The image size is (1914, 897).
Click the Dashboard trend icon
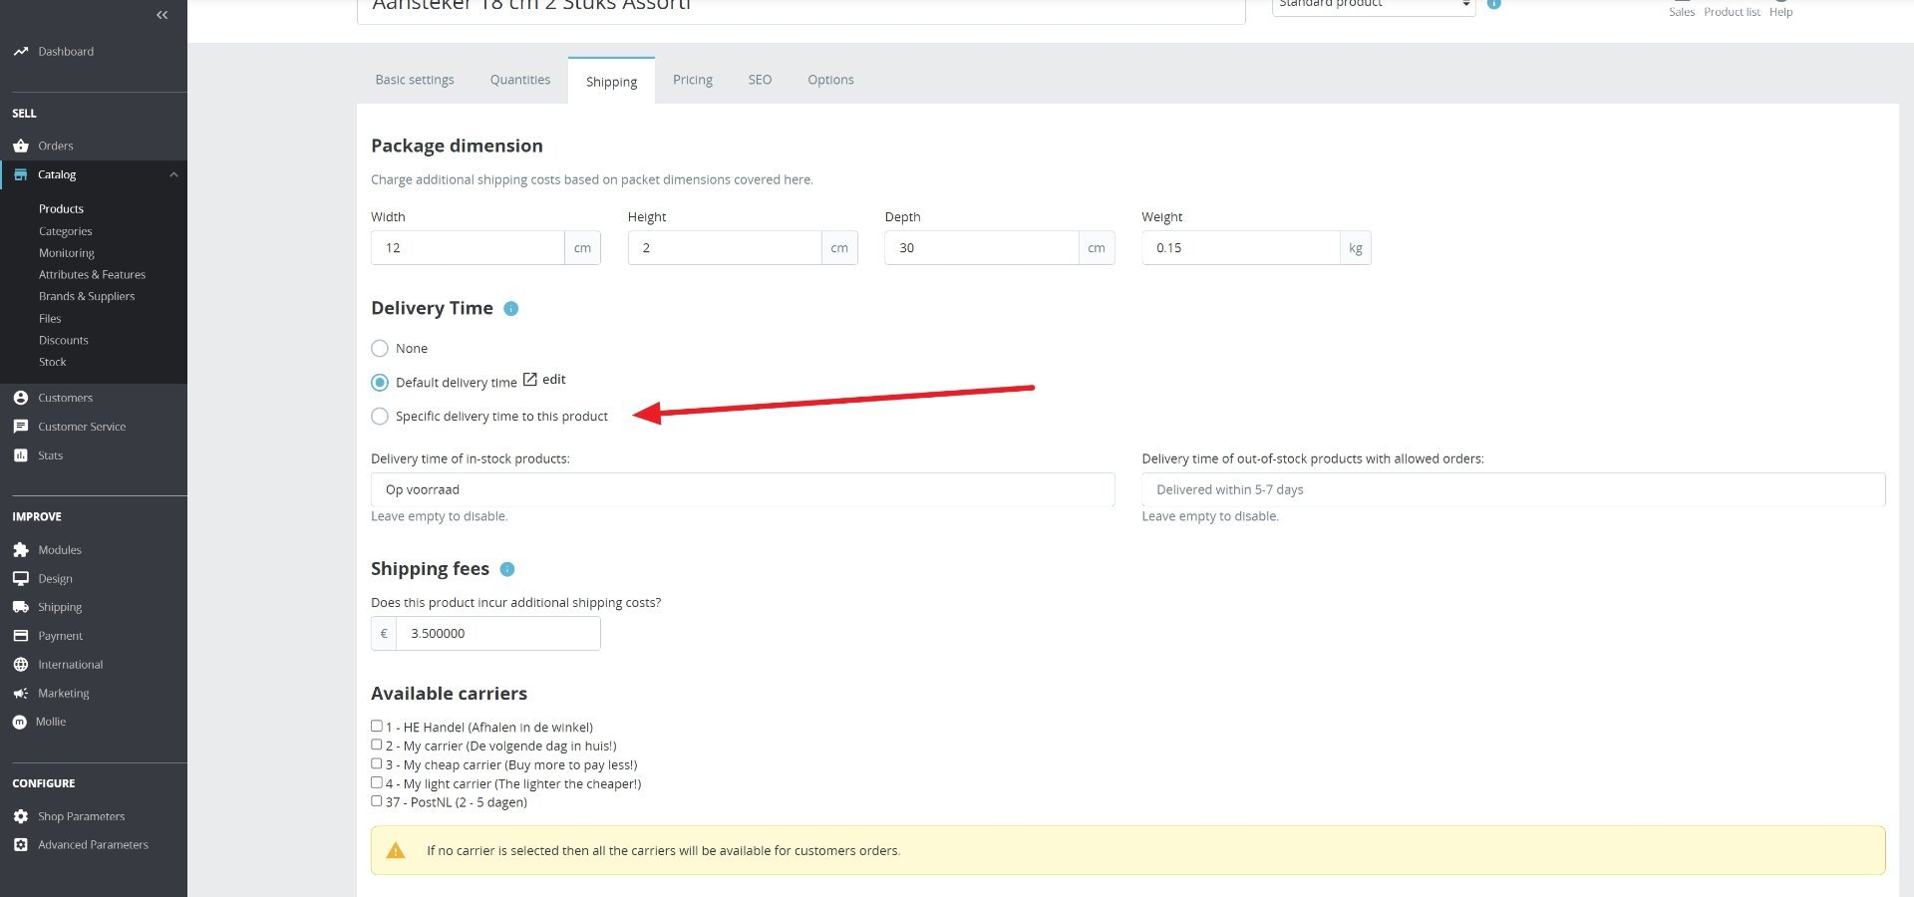coord(20,51)
